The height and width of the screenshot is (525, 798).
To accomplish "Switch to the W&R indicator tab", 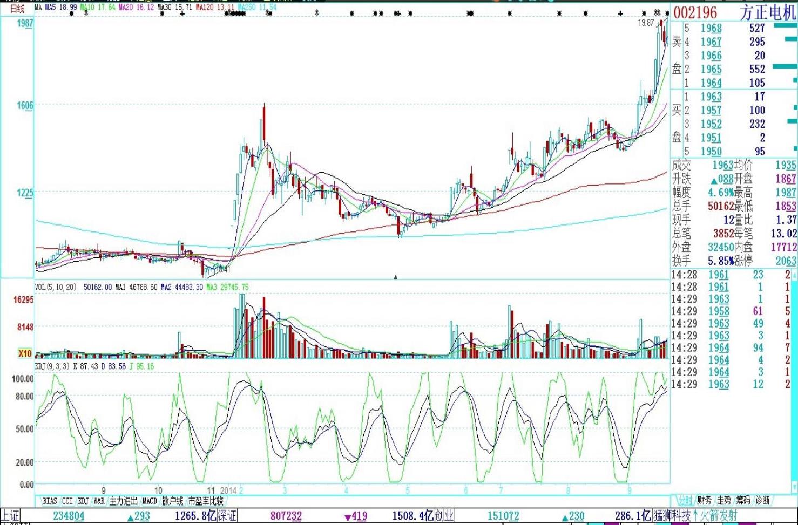I will point(99,501).
